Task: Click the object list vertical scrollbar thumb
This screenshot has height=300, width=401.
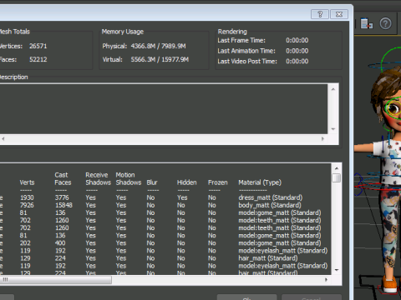Action: (x=337, y=177)
